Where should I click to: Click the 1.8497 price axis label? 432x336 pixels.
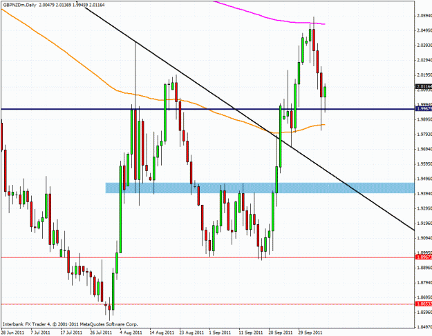pyautogui.click(x=424, y=327)
